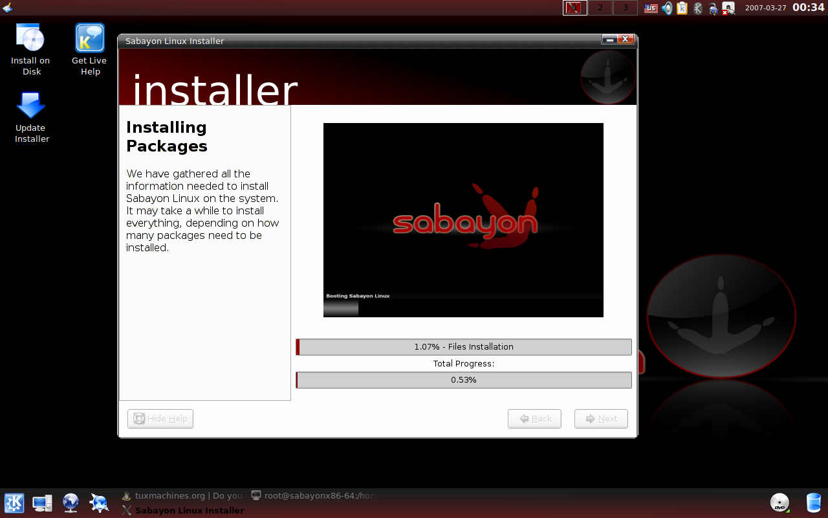Open the trash bin icon in panel
Viewport: 828px width, 518px height.
pyautogui.click(x=814, y=503)
